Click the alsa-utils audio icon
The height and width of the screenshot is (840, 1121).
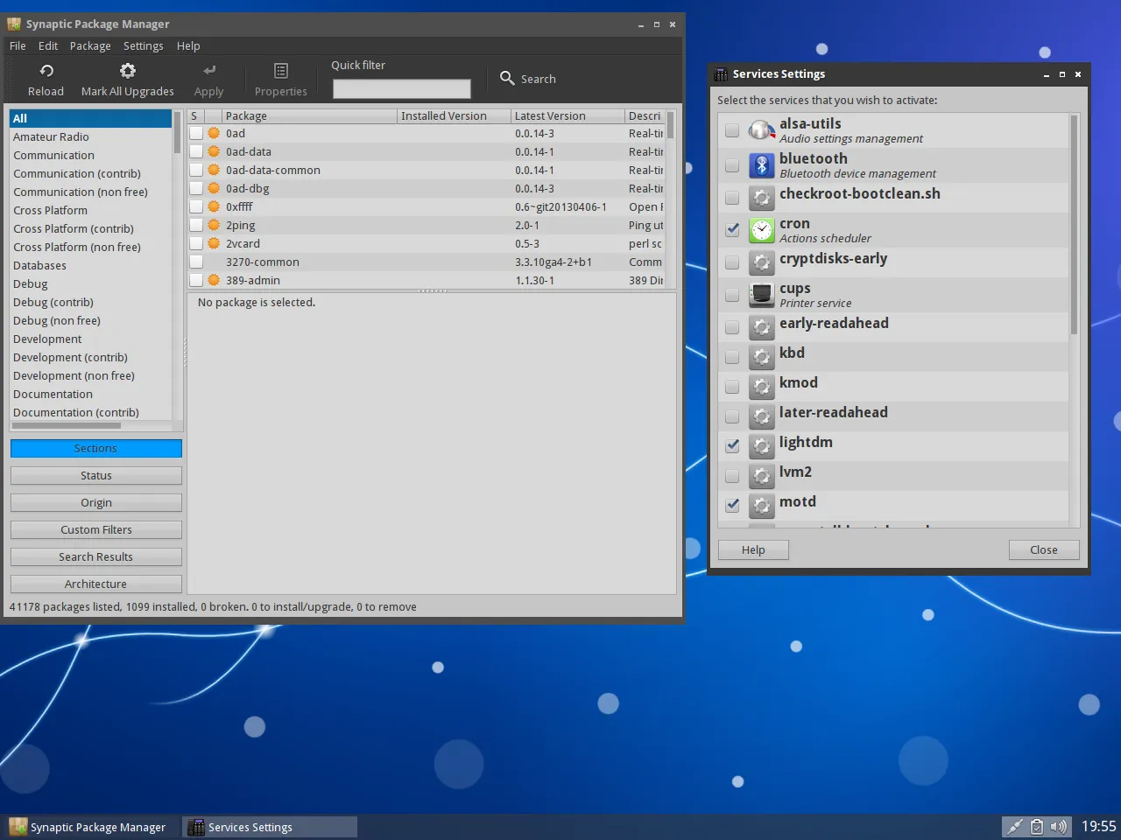tap(762, 130)
